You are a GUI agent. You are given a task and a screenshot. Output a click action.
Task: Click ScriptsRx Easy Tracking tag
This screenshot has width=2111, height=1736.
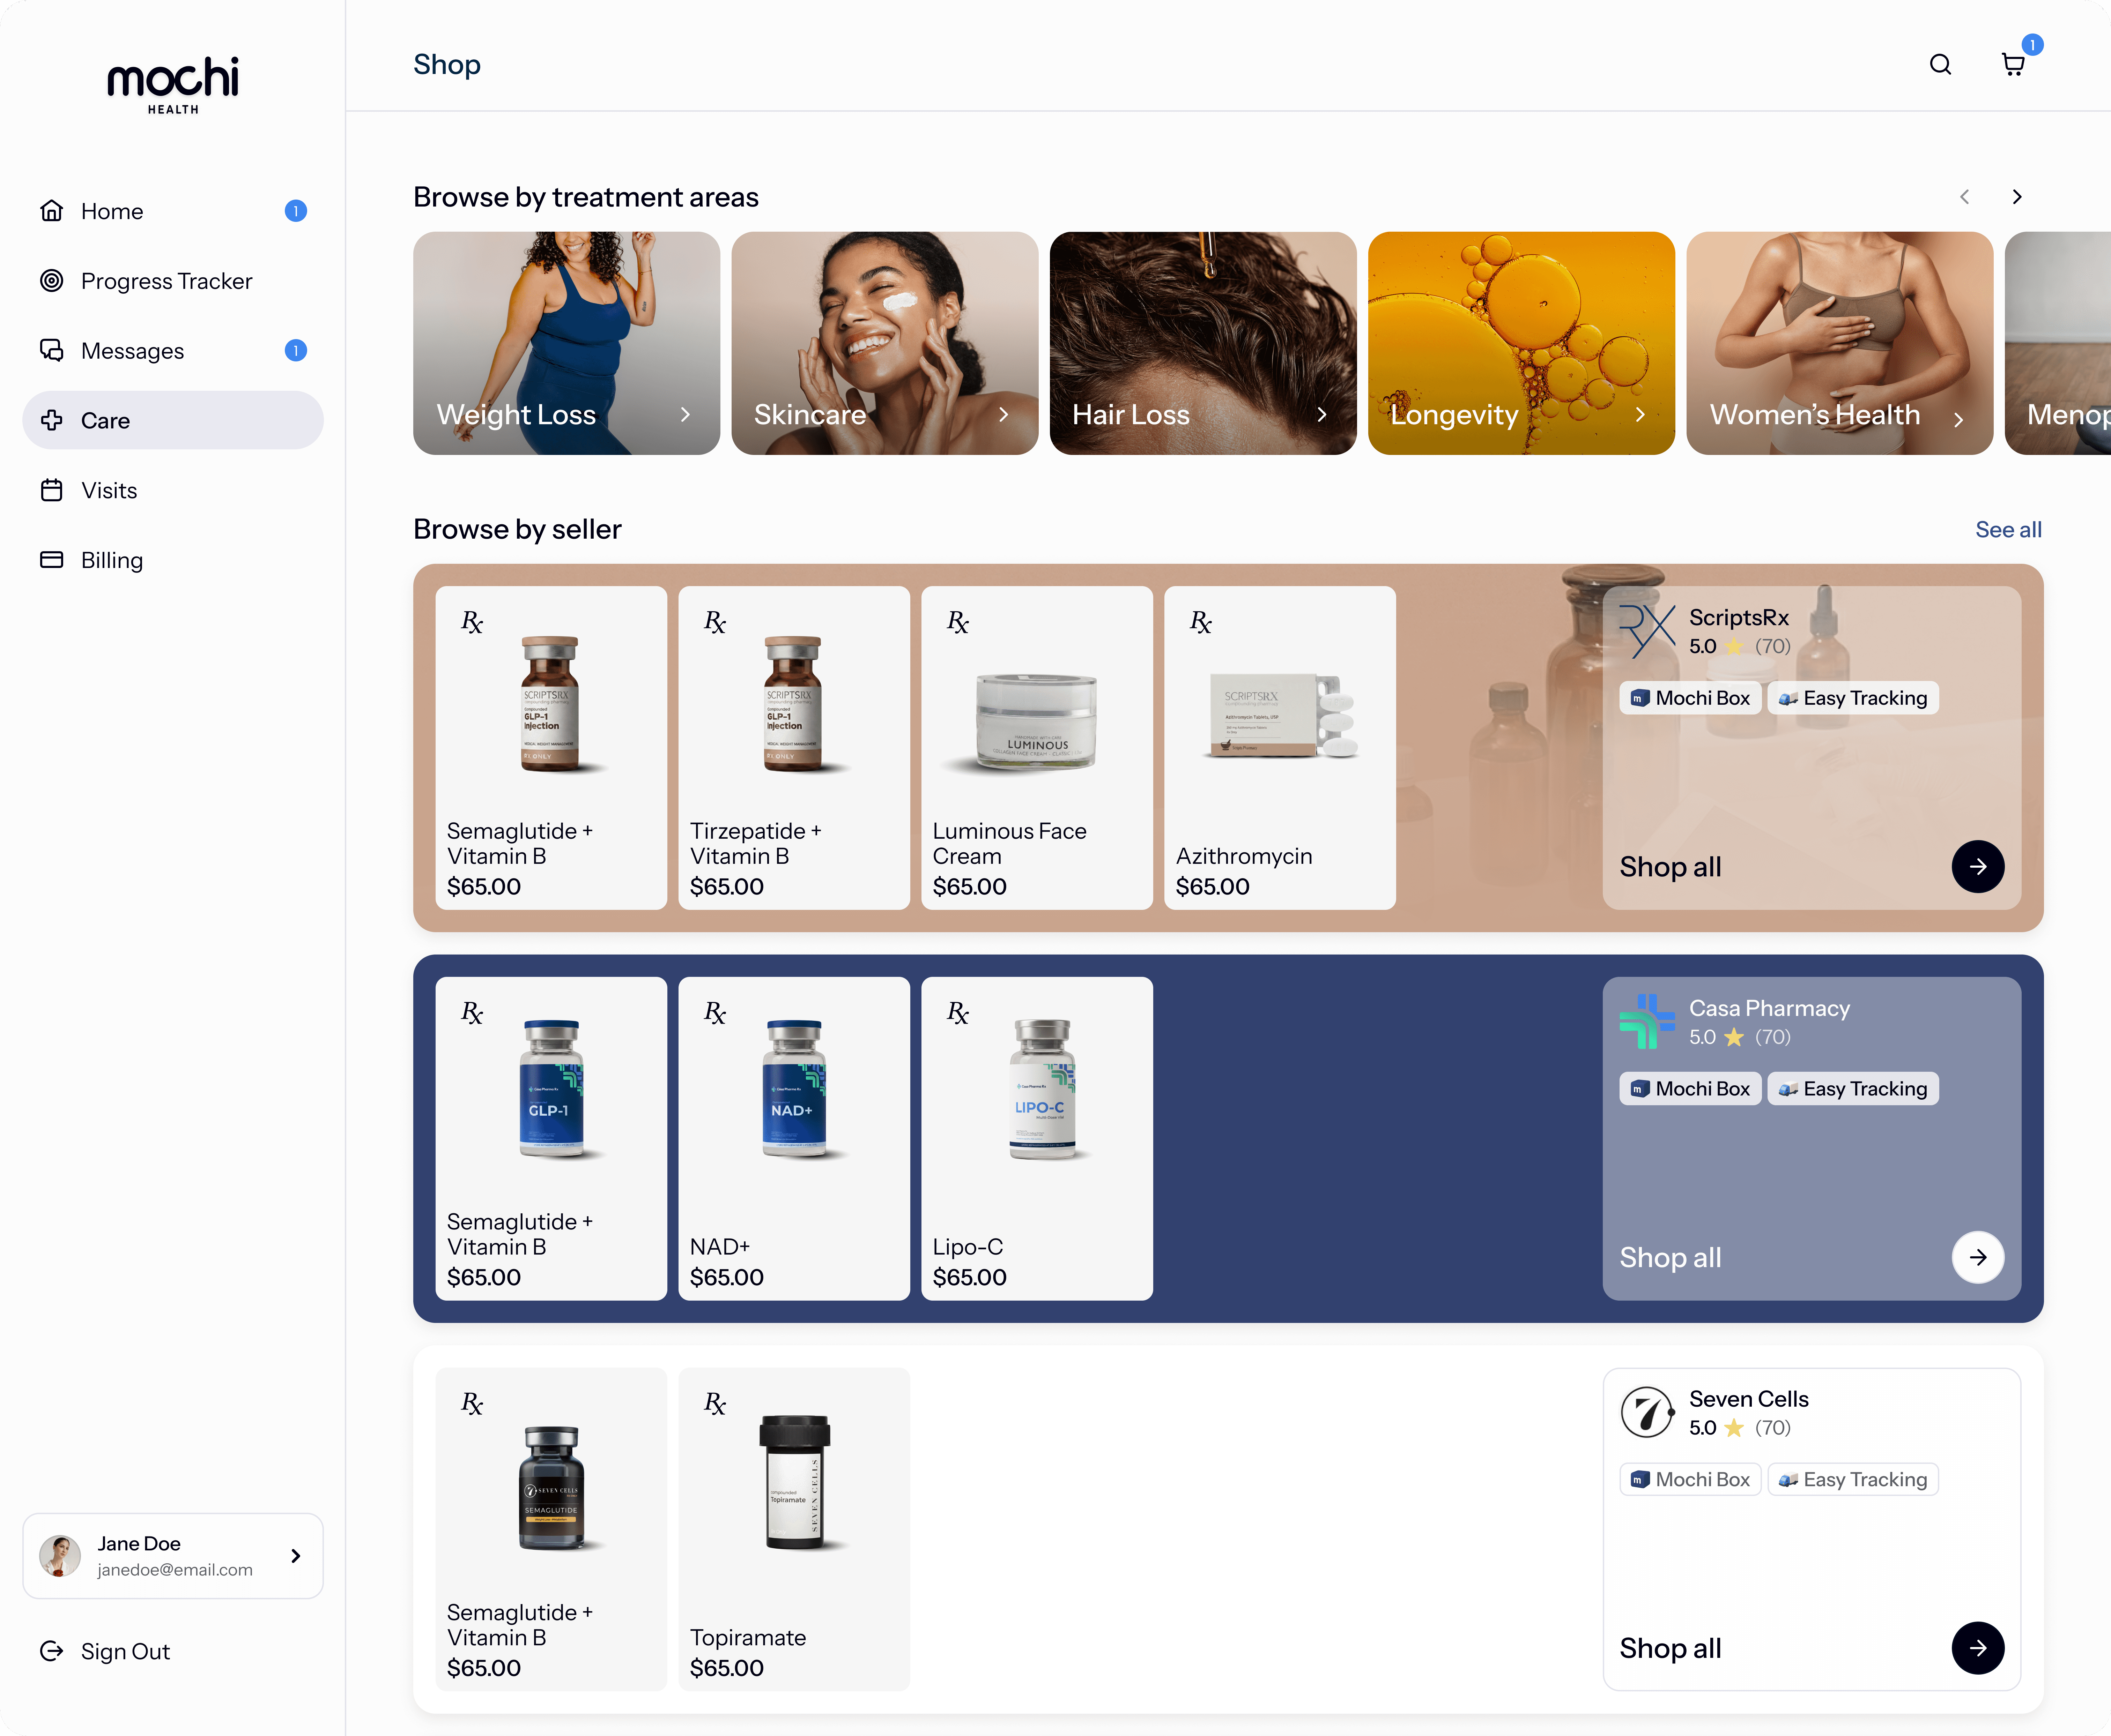[1853, 698]
